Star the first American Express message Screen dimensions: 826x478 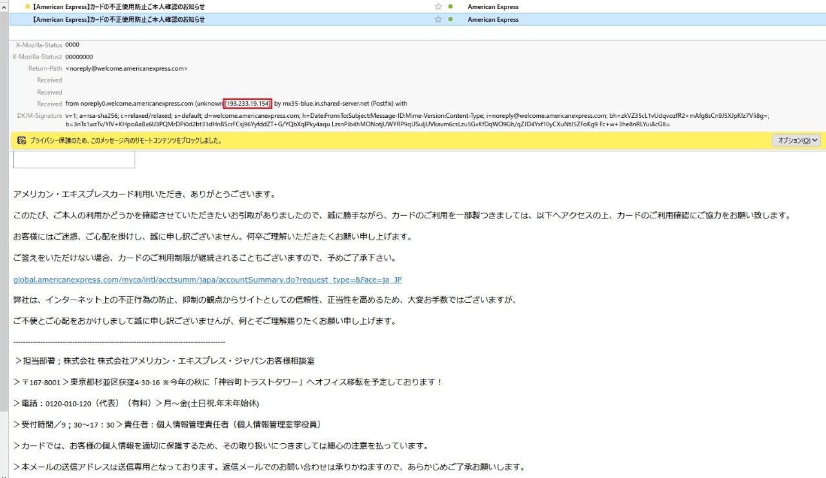pyautogui.click(x=438, y=6)
